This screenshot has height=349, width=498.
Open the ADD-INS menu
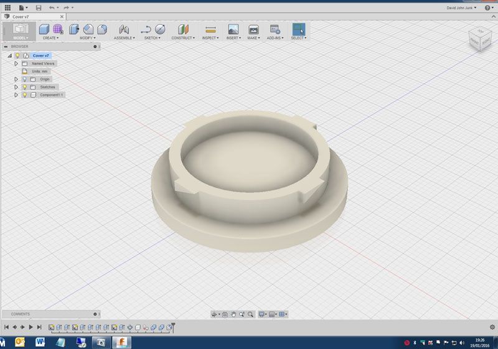point(275,38)
